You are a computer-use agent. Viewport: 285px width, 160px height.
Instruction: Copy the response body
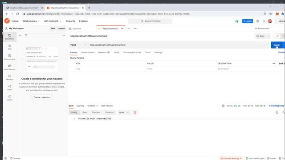(x=277, y=112)
